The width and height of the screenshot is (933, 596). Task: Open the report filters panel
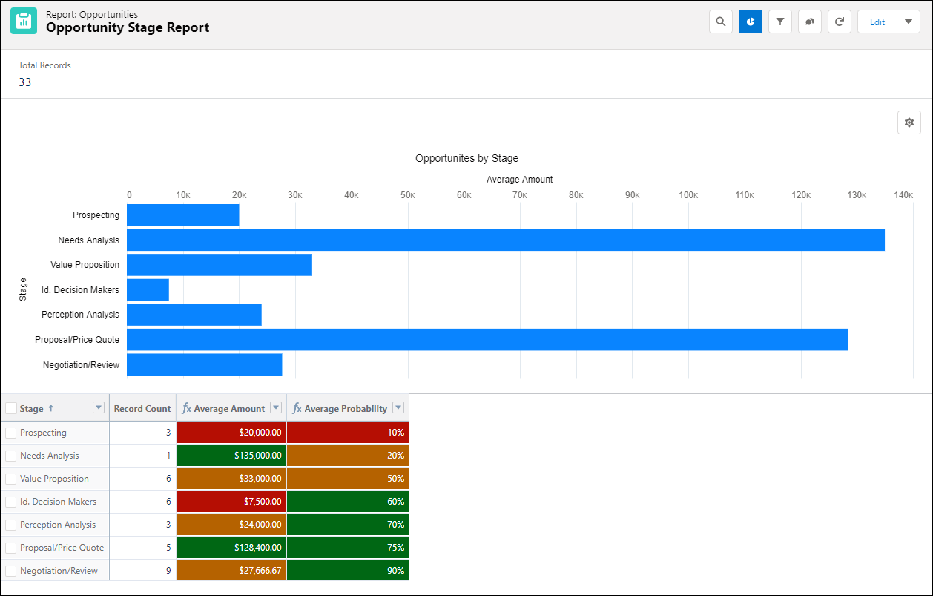point(779,22)
